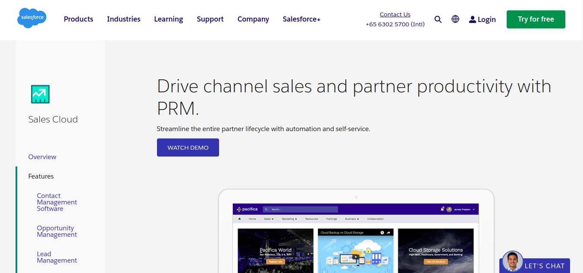Select Collaboration in Pacifica nav
Viewport: 583px width, 273px height.
tap(375, 219)
